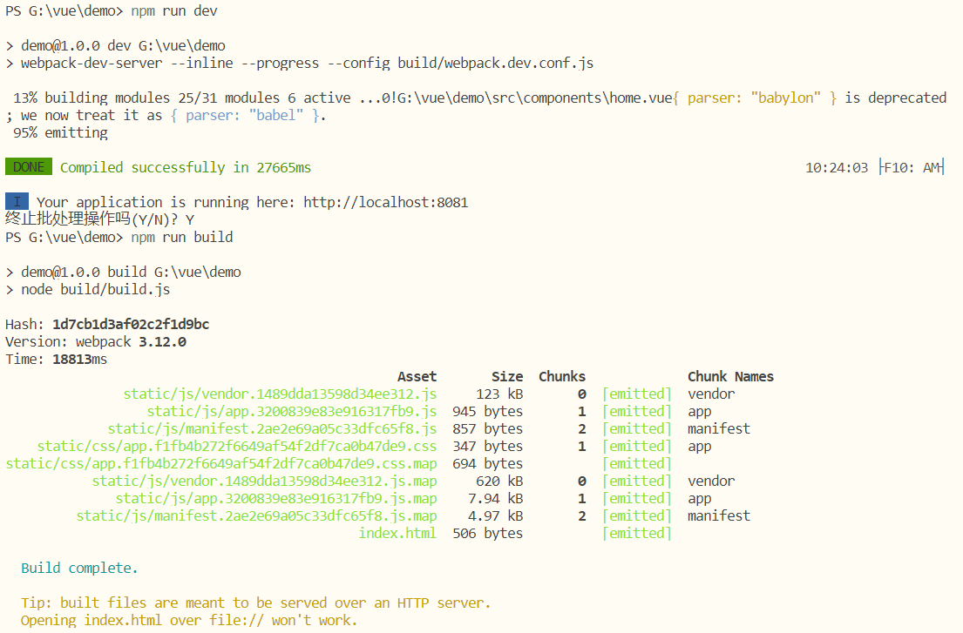Click the Asset column header
Viewport: 963px width, 633px height.
(417, 377)
